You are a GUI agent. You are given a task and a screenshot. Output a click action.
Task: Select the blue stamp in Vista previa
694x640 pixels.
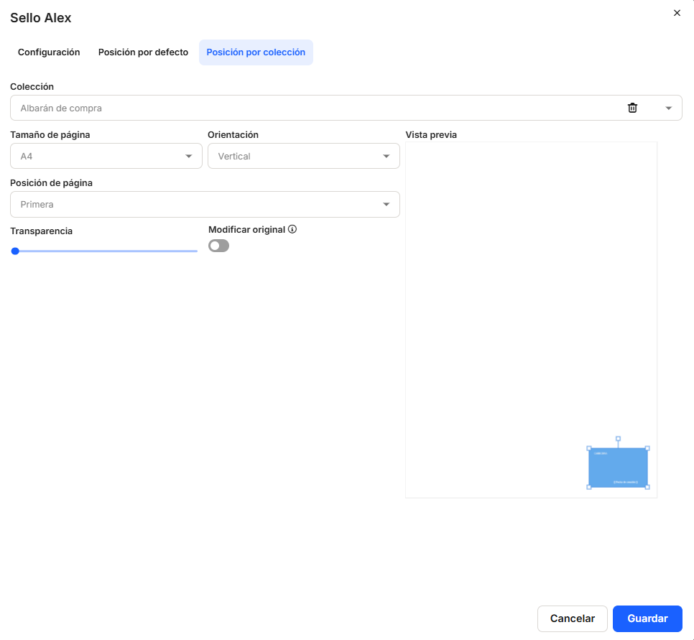618,468
